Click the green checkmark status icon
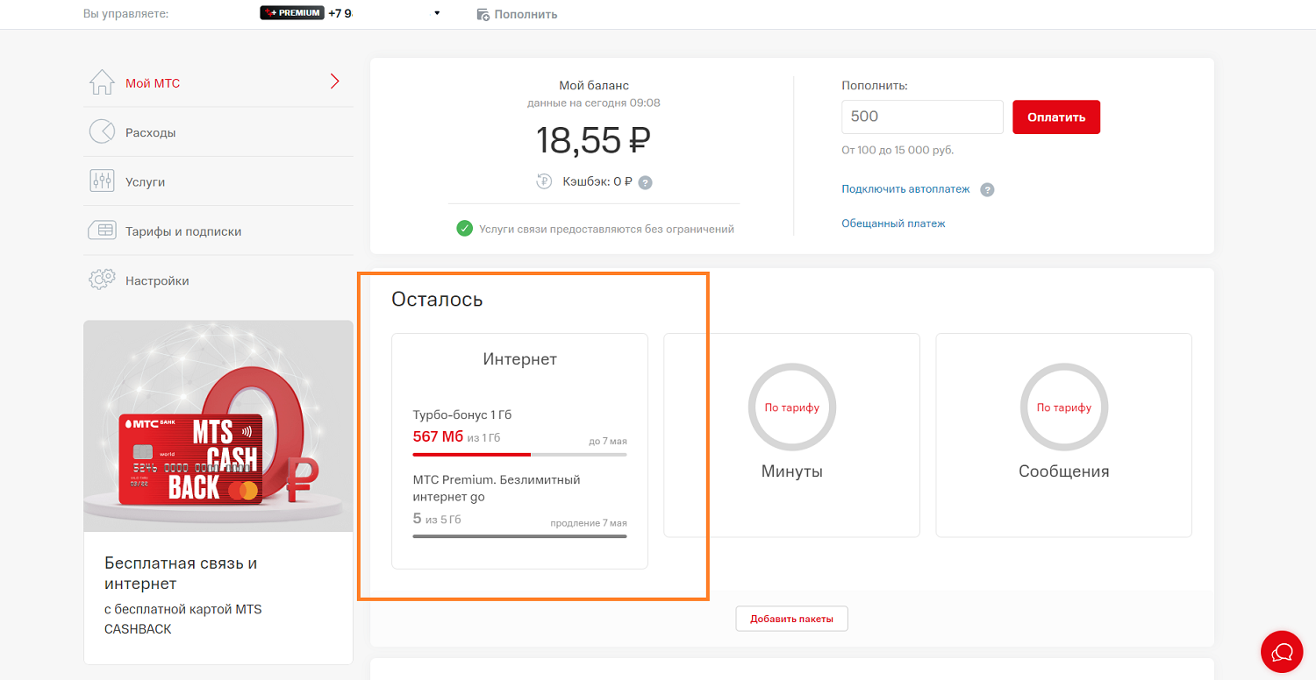1316x680 pixels. coord(465,229)
